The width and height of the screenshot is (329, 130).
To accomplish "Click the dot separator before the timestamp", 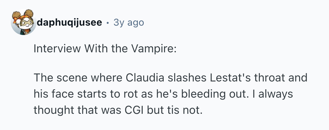I will [108, 23].
